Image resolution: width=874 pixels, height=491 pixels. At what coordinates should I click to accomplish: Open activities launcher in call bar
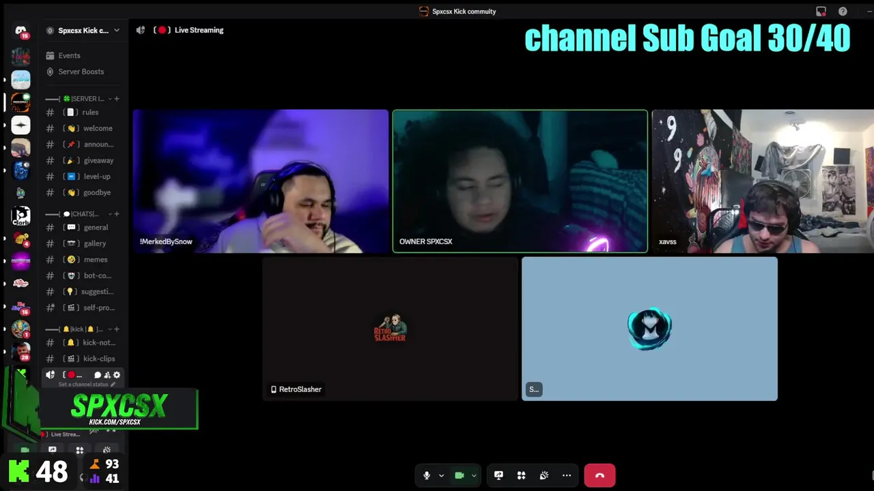point(521,475)
